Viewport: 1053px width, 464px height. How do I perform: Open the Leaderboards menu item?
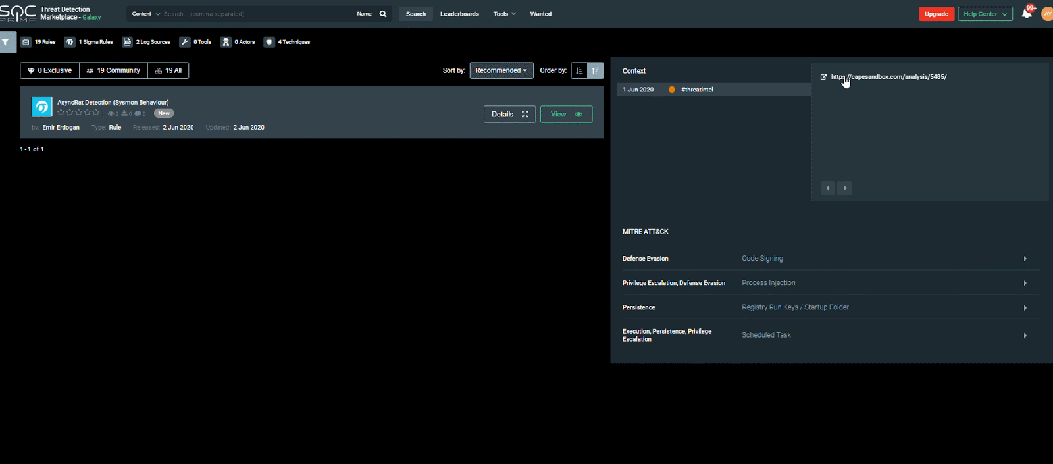(x=459, y=14)
